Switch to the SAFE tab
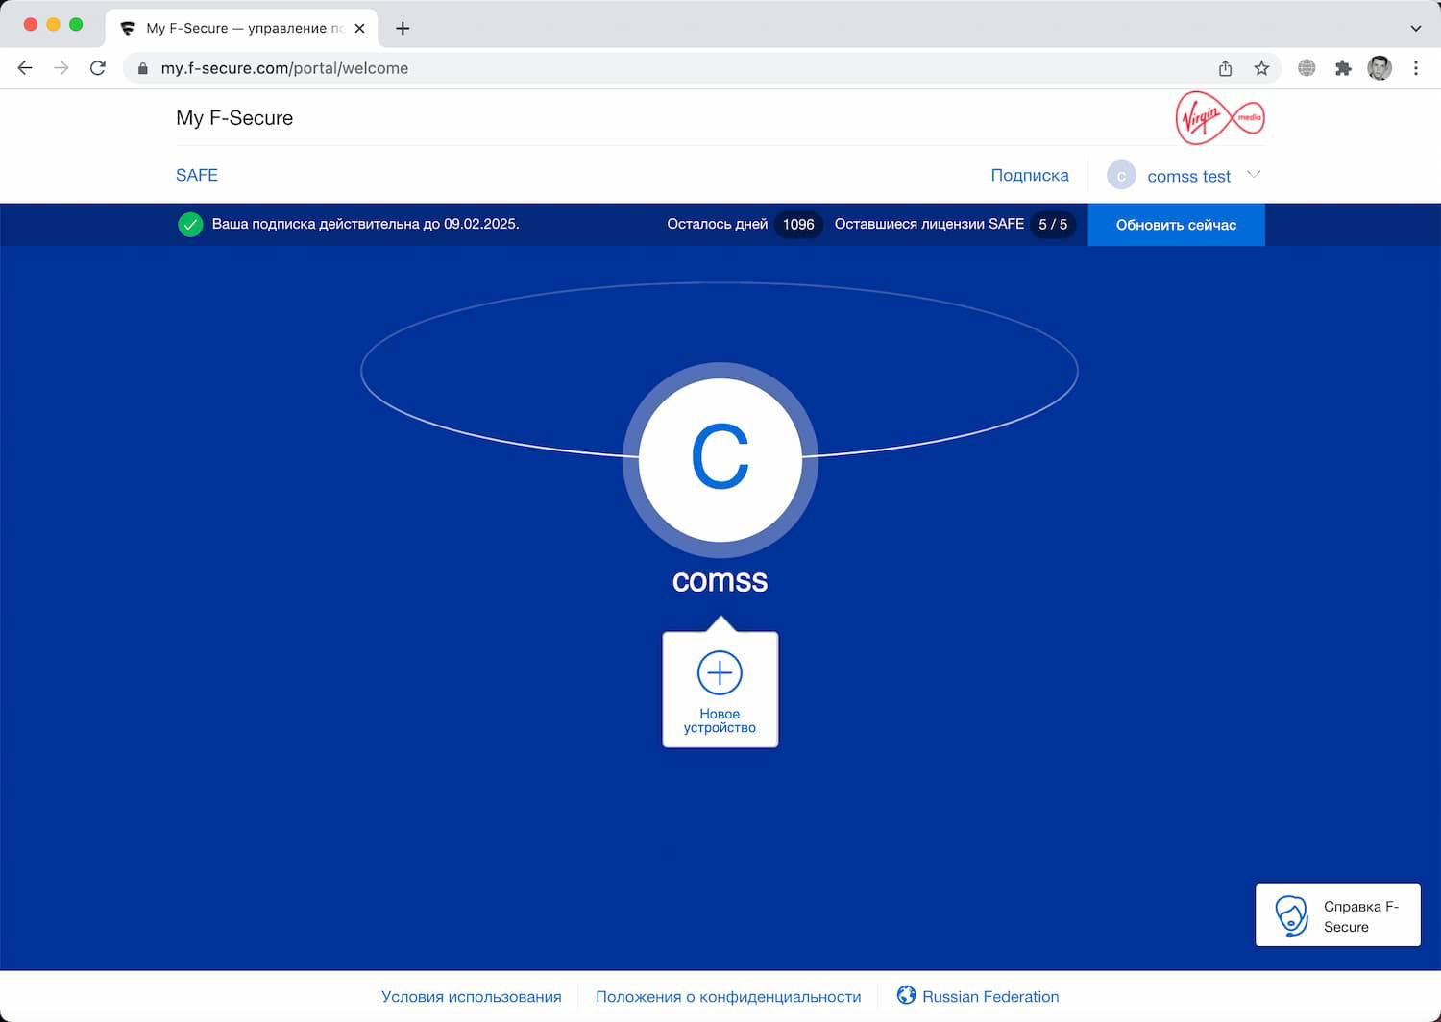Viewport: 1441px width, 1022px height. click(x=196, y=175)
